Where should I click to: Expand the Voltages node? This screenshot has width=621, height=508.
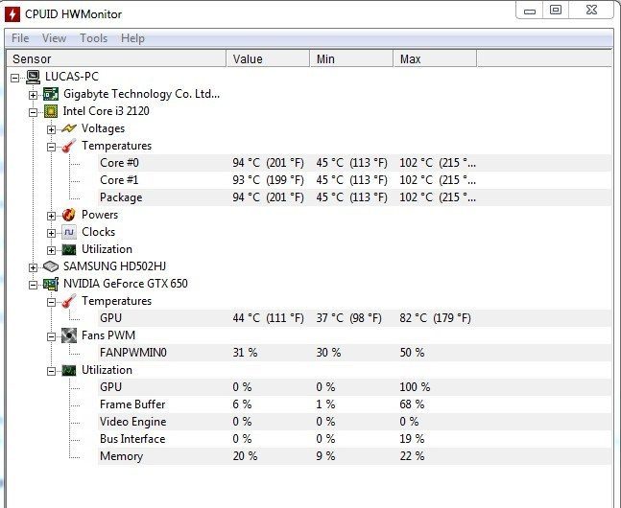click(51, 129)
